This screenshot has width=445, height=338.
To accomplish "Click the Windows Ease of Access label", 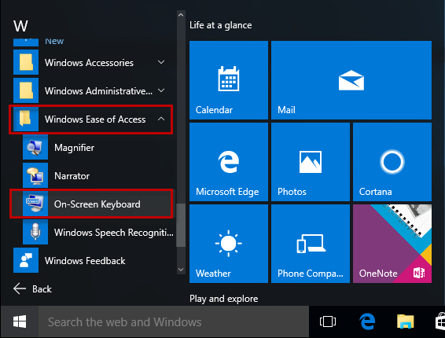I will click(x=95, y=119).
